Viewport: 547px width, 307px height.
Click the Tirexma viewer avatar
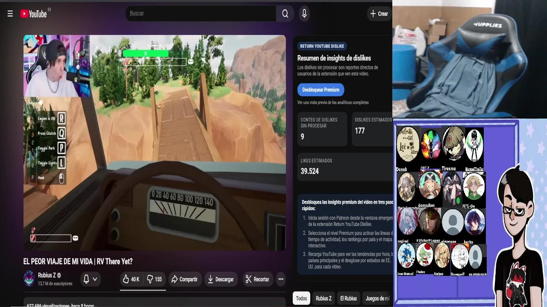453,144
